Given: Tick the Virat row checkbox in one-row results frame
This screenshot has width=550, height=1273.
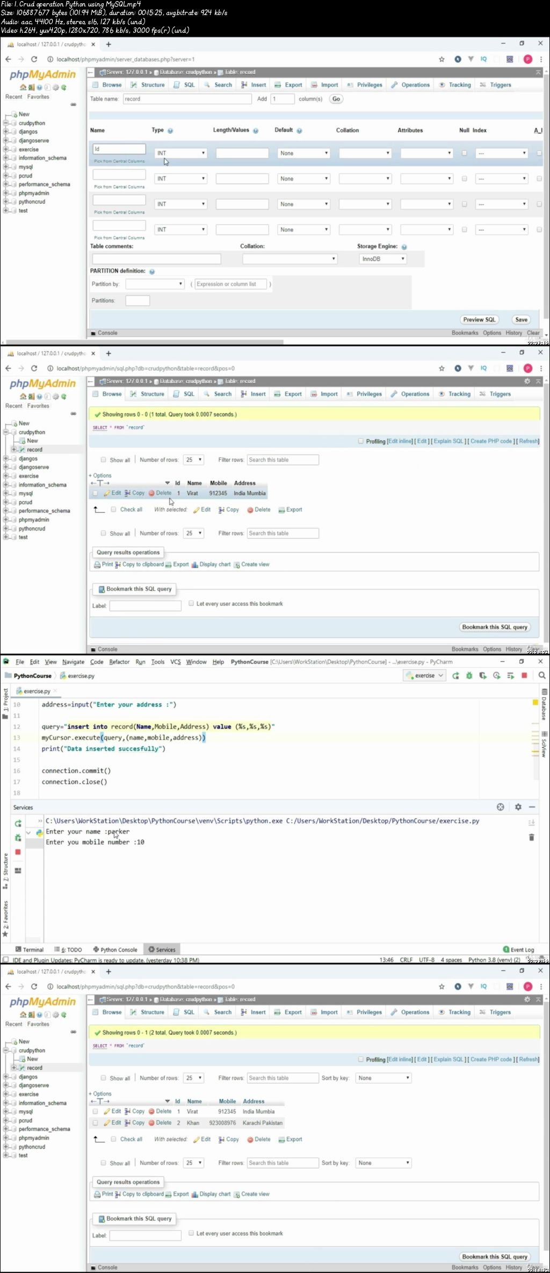Looking at the screenshot, I should pyautogui.click(x=95, y=493).
